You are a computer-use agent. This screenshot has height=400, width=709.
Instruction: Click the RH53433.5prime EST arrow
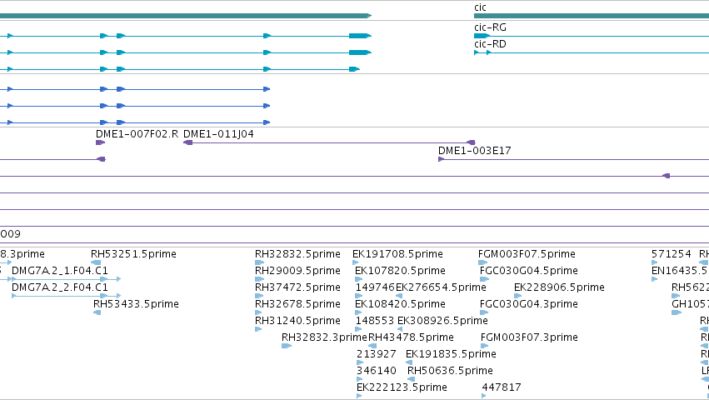pos(97,312)
